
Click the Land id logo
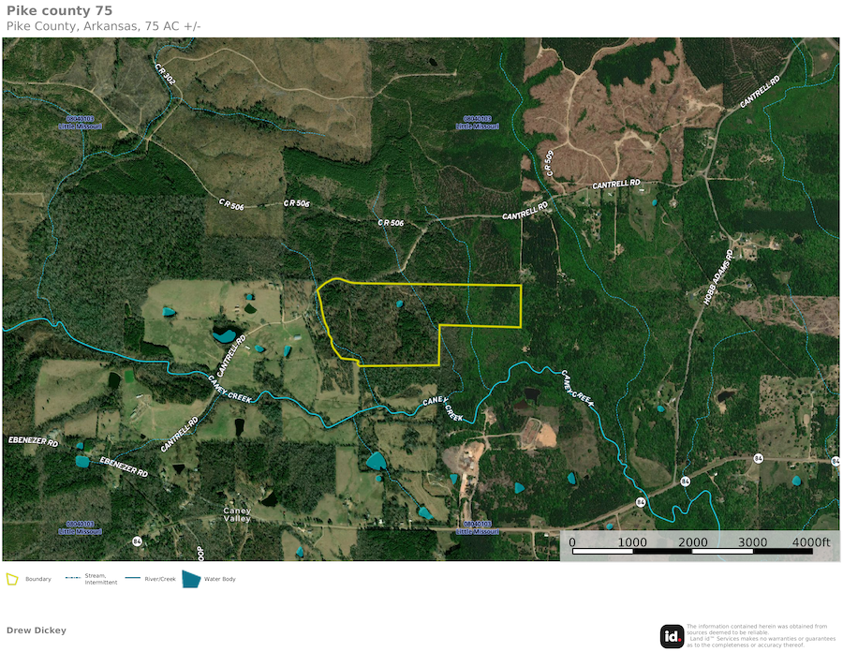click(x=672, y=635)
